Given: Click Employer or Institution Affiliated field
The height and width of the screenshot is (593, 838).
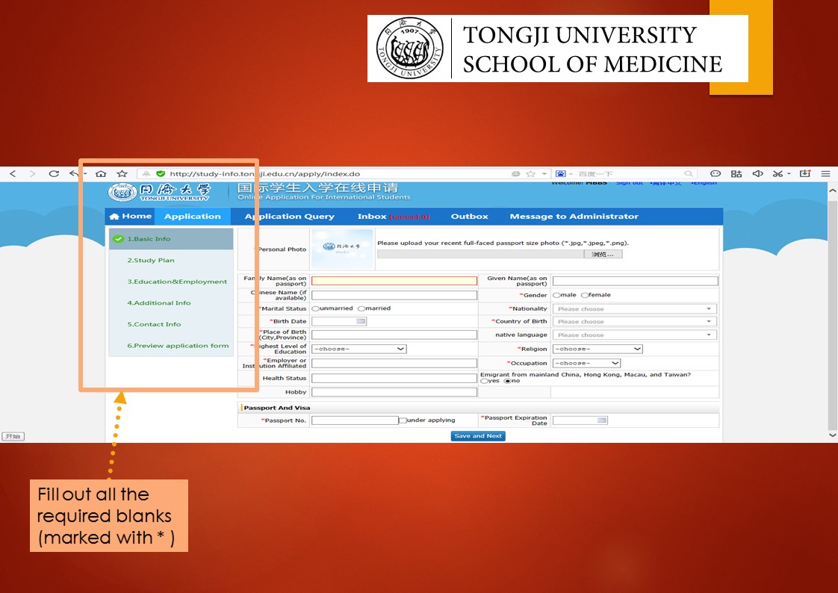Looking at the screenshot, I should pyautogui.click(x=394, y=363).
